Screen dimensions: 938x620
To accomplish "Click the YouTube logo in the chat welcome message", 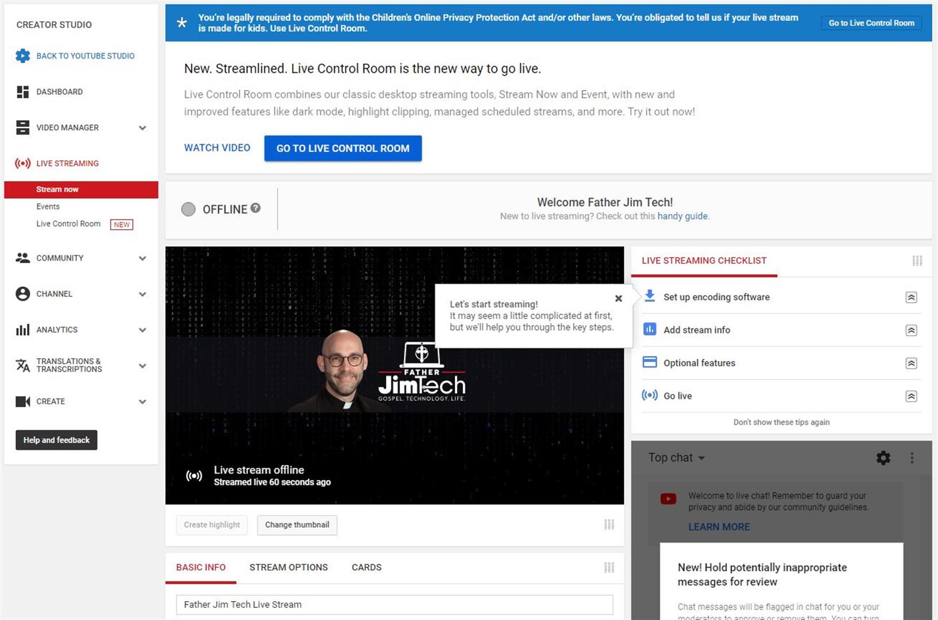I will [668, 499].
